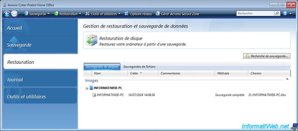Click the Recherche de sauvegarde button
The image size is (298, 131).
[267, 56]
